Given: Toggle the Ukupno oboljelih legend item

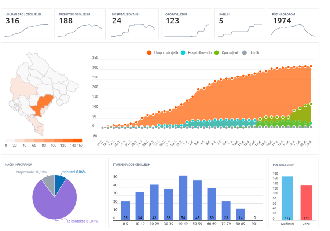Looking at the screenshot, I should pyautogui.click(x=162, y=52).
